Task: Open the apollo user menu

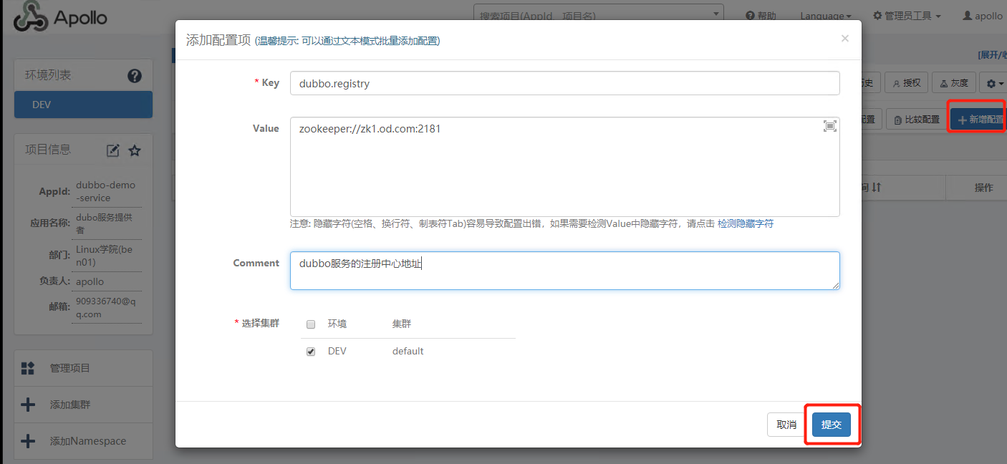Action: click(x=982, y=16)
